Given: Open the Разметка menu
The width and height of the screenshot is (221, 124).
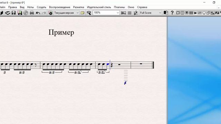Looking at the screenshot, I should tap(78, 7).
